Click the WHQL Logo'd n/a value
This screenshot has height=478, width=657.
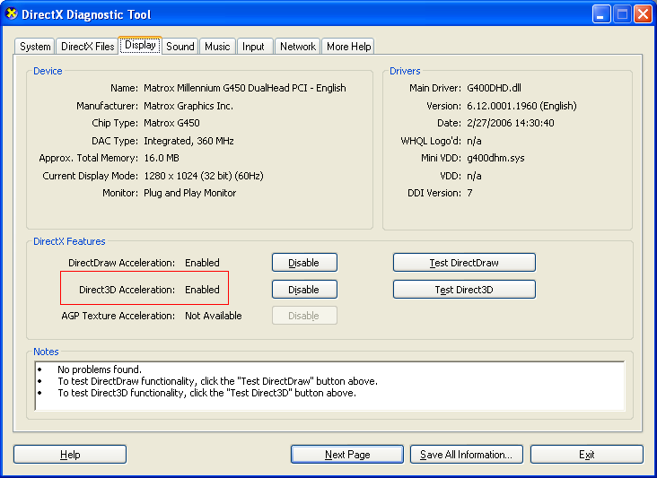click(x=474, y=141)
